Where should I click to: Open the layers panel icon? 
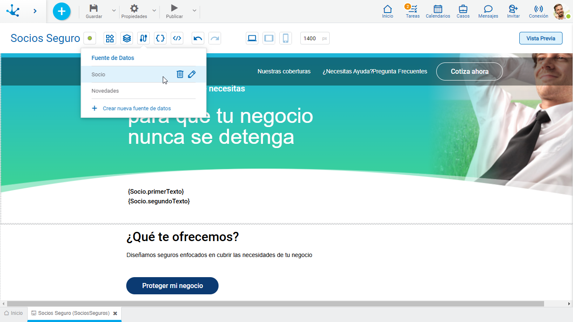[x=127, y=38]
